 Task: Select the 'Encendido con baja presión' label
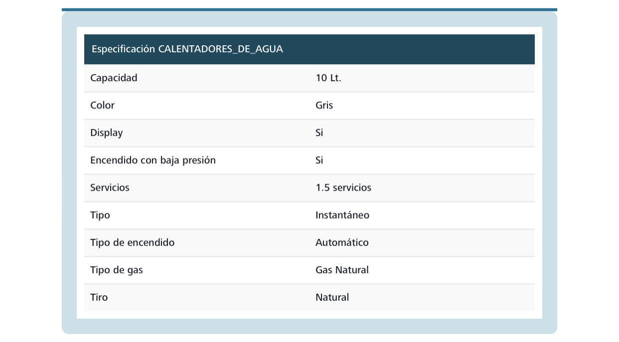[x=153, y=160]
